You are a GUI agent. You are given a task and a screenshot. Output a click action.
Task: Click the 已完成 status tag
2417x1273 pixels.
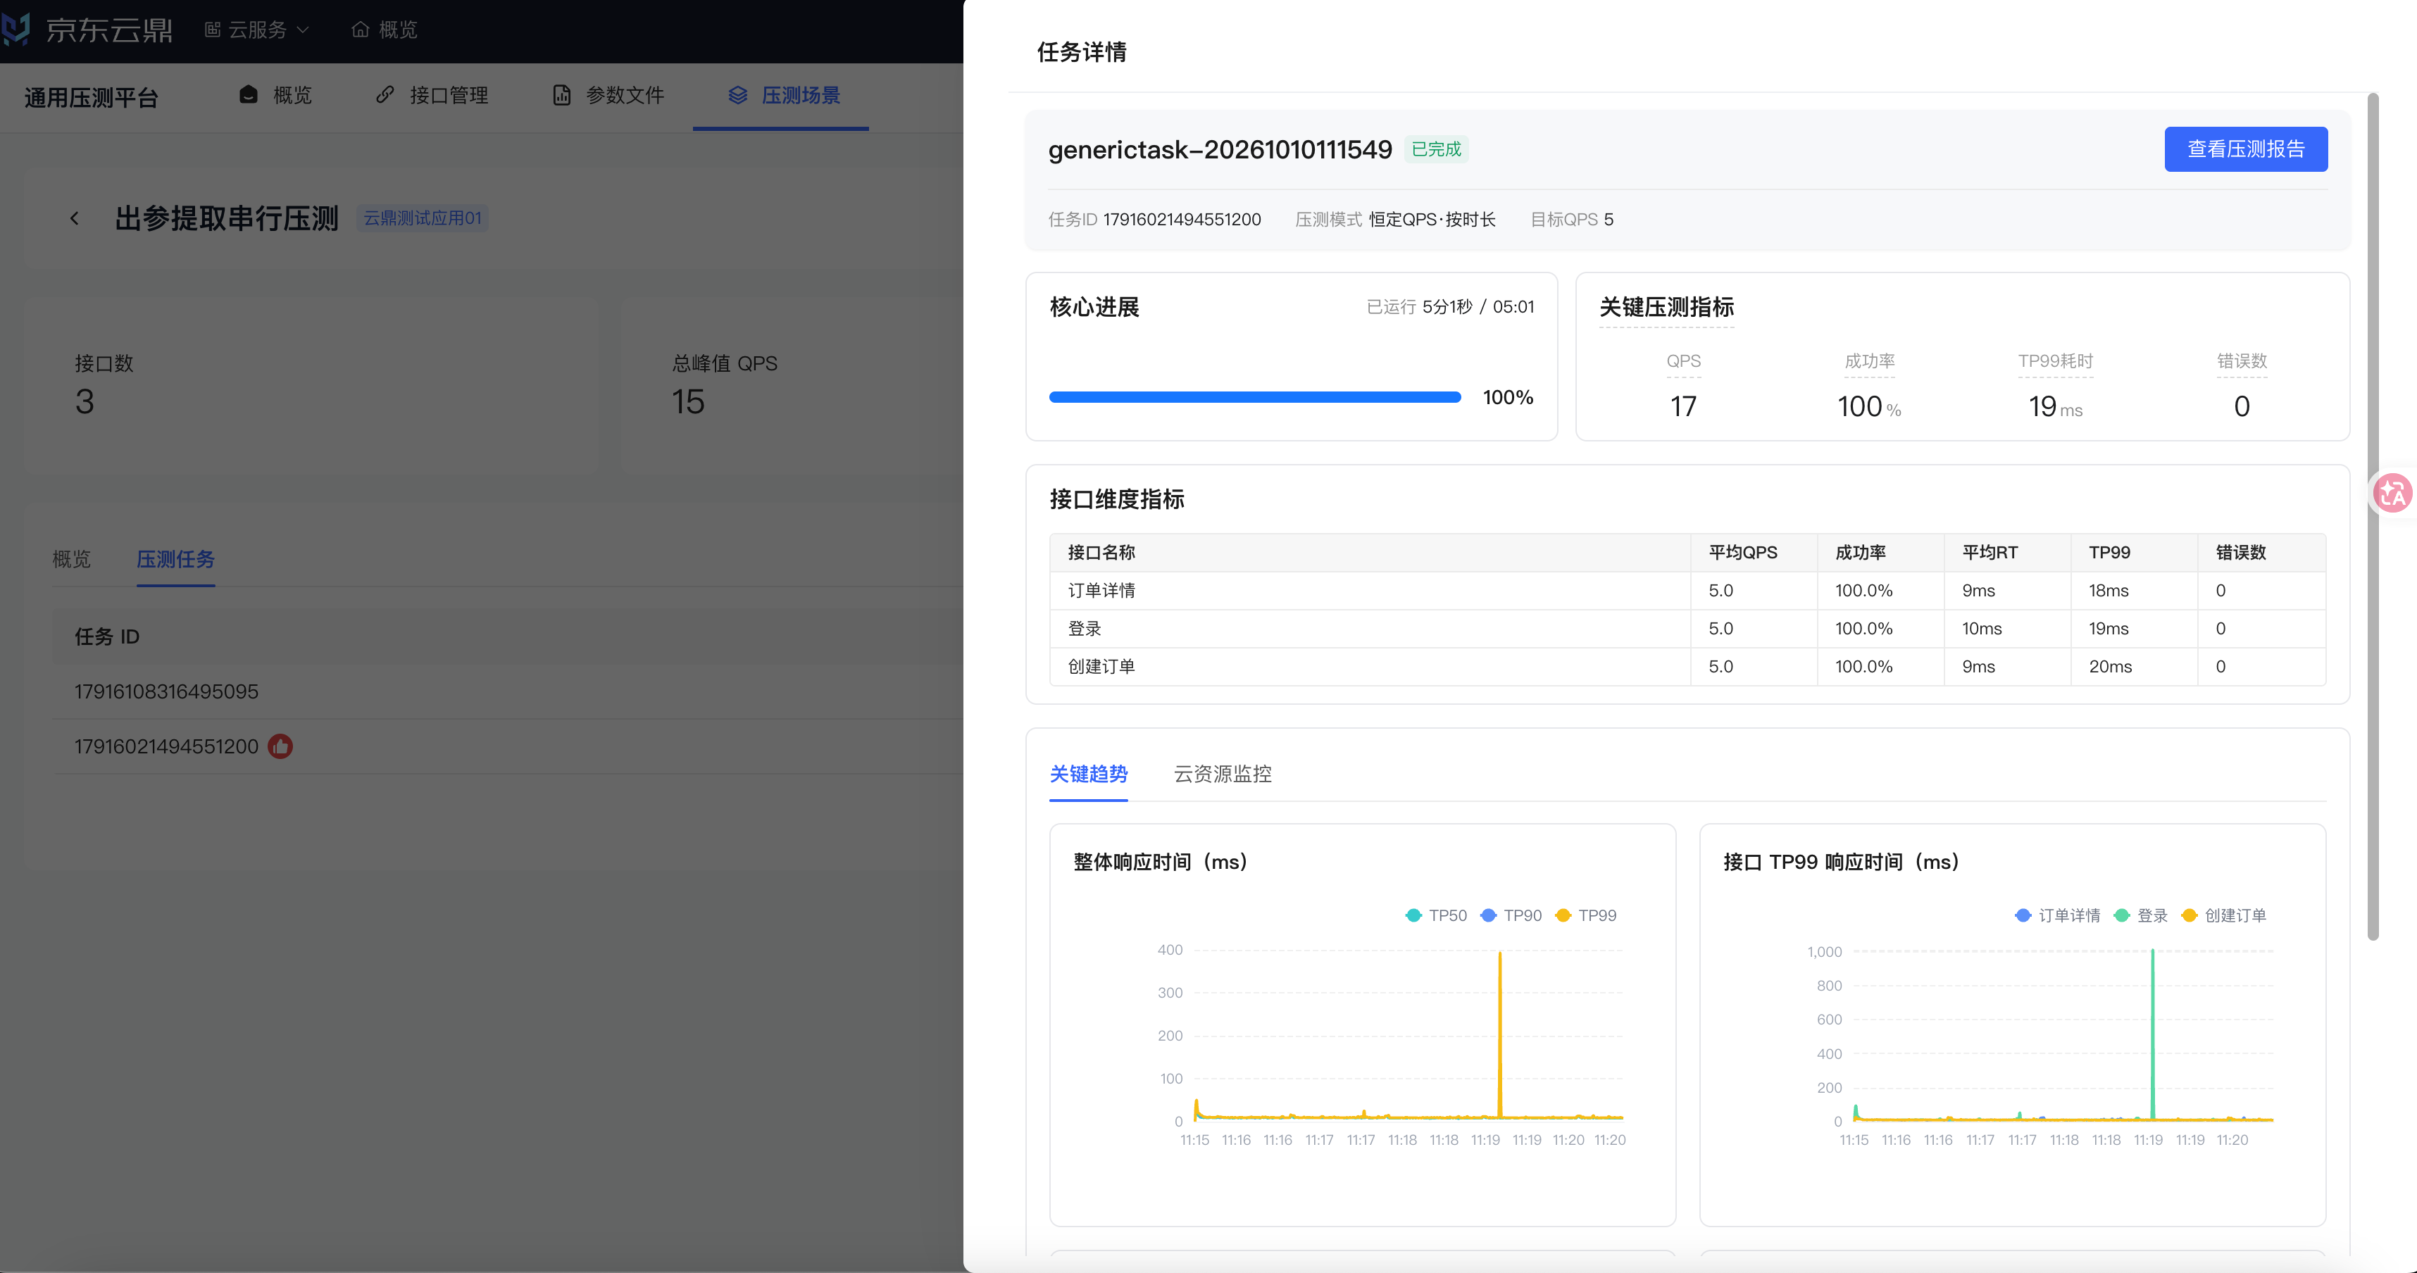pos(1435,149)
